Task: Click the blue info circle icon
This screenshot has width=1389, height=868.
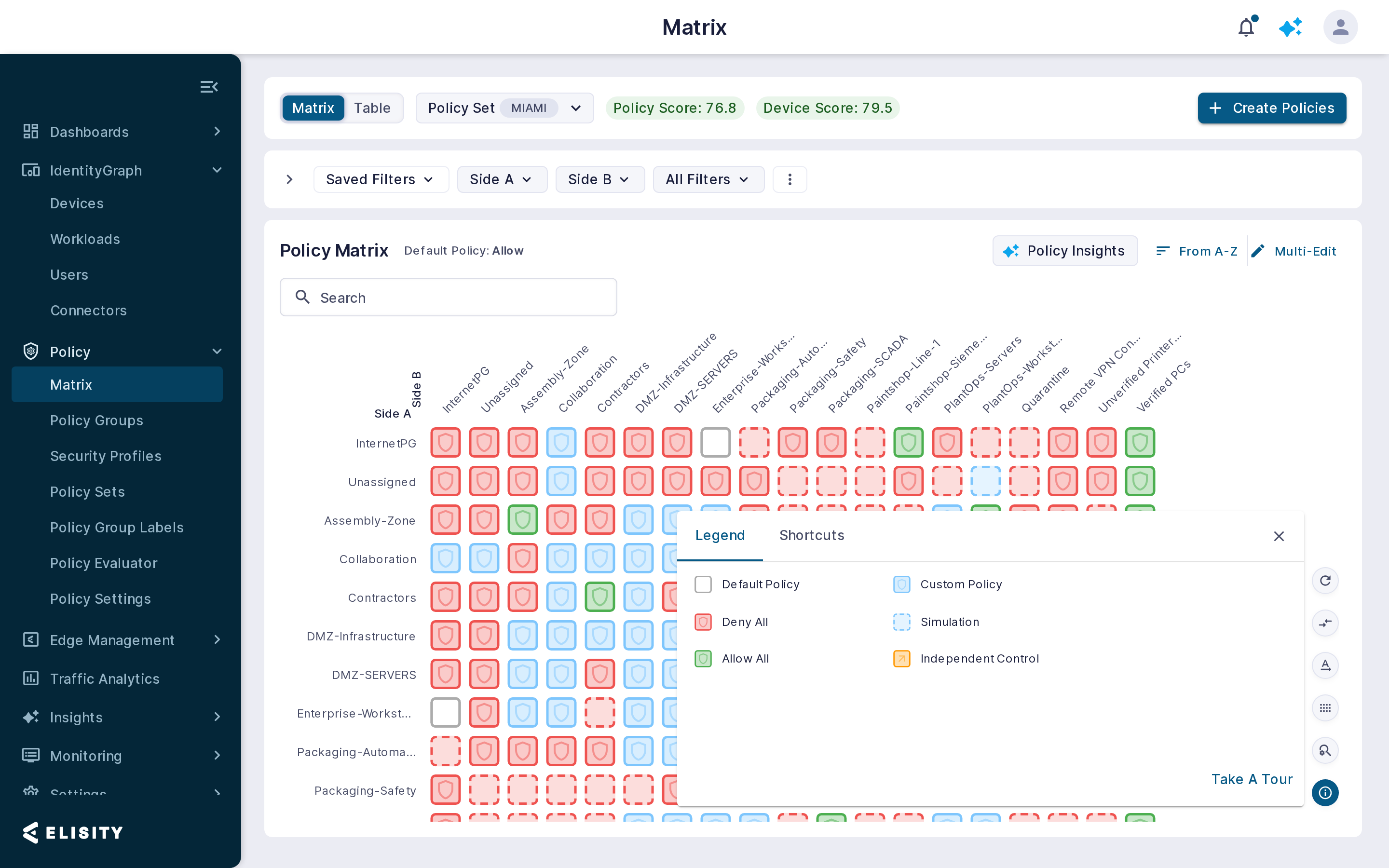Action: pyautogui.click(x=1325, y=793)
